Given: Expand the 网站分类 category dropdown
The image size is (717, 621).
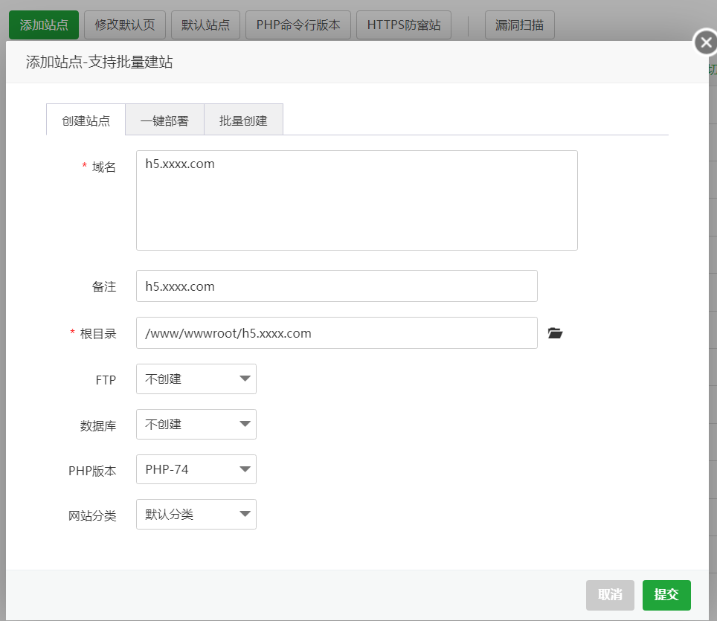Looking at the screenshot, I should click(x=196, y=515).
